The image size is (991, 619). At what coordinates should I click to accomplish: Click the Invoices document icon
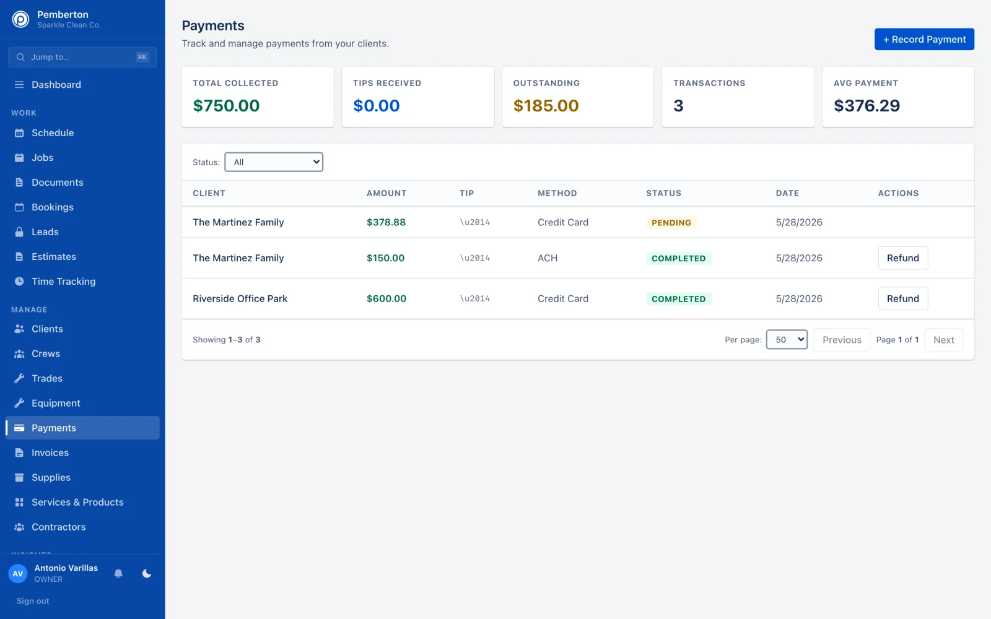coord(19,453)
